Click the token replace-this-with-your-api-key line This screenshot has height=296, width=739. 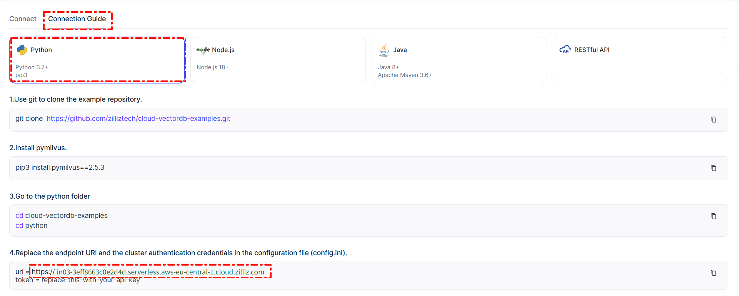tap(78, 280)
